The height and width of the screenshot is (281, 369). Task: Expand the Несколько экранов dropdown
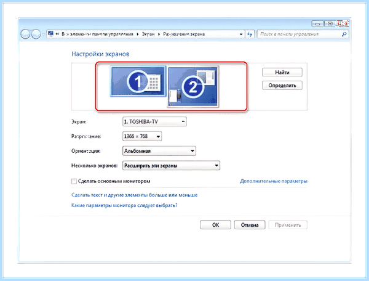point(171,166)
